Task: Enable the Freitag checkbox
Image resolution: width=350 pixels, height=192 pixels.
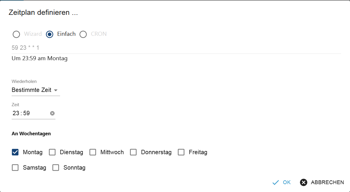Action: [181, 152]
